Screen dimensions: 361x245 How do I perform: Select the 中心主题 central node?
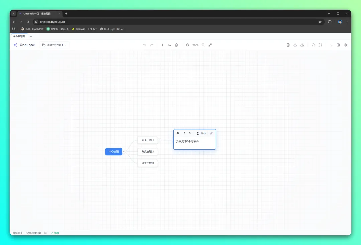pyautogui.click(x=114, y=152)
